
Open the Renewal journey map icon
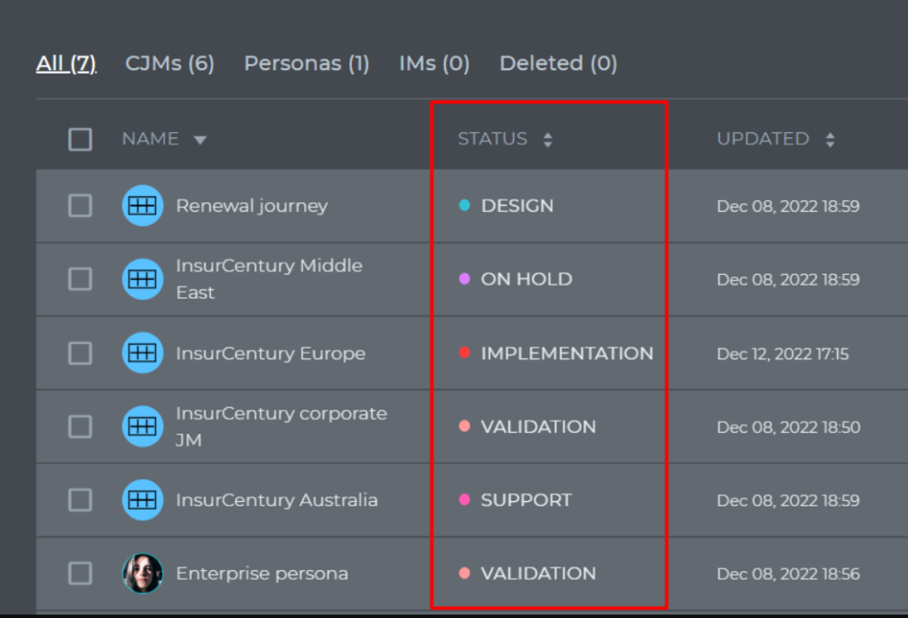(143, 206)
